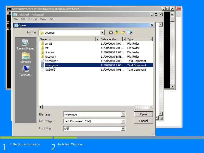Select the hwexclude text file icon
This screenshot has width=204, height=153.
click(43, 65)
